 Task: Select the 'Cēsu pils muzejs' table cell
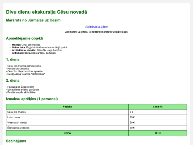[67, 112]
